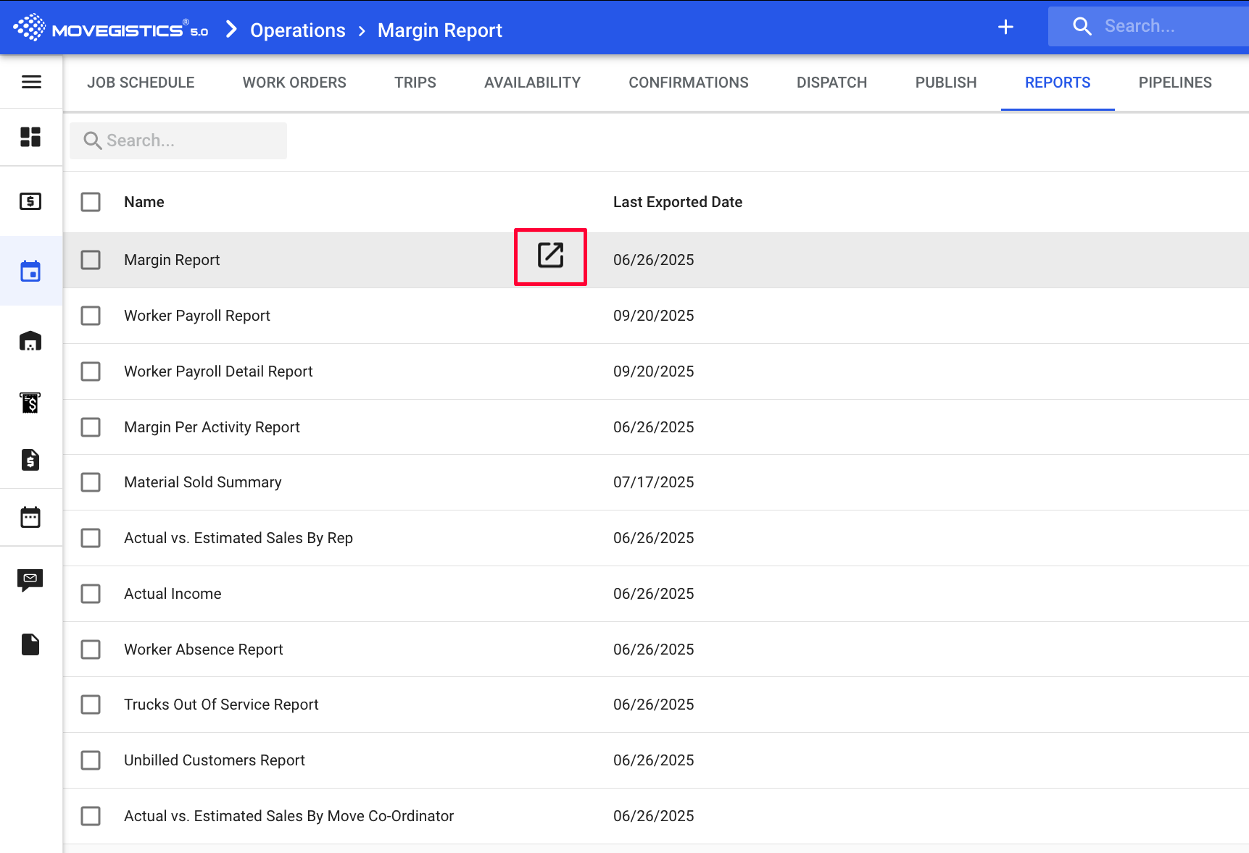The height and width of the screenshot is (853, 1249).
Task: Open the dashboard grid icon in sidebar
Action: [x=30, y=137]
